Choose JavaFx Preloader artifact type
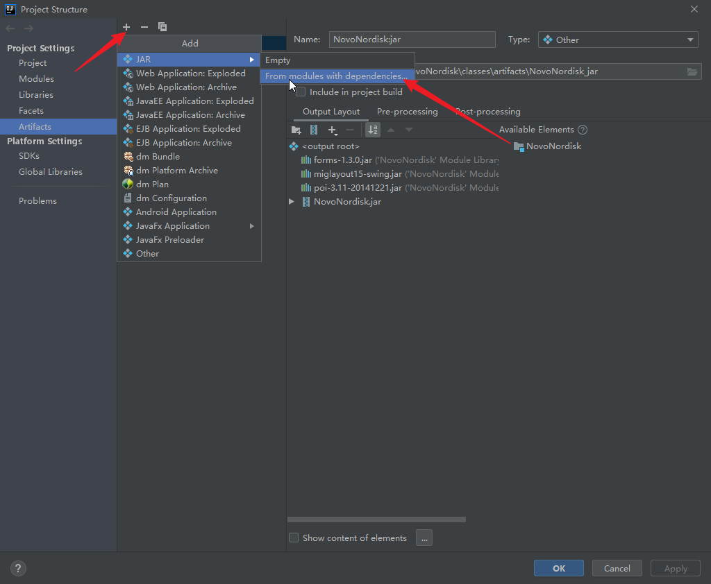Viewport: 711px width, 584px height. pos(189,240)
